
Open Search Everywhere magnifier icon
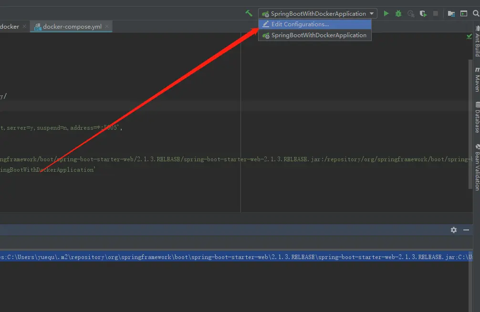pos(476,13)
